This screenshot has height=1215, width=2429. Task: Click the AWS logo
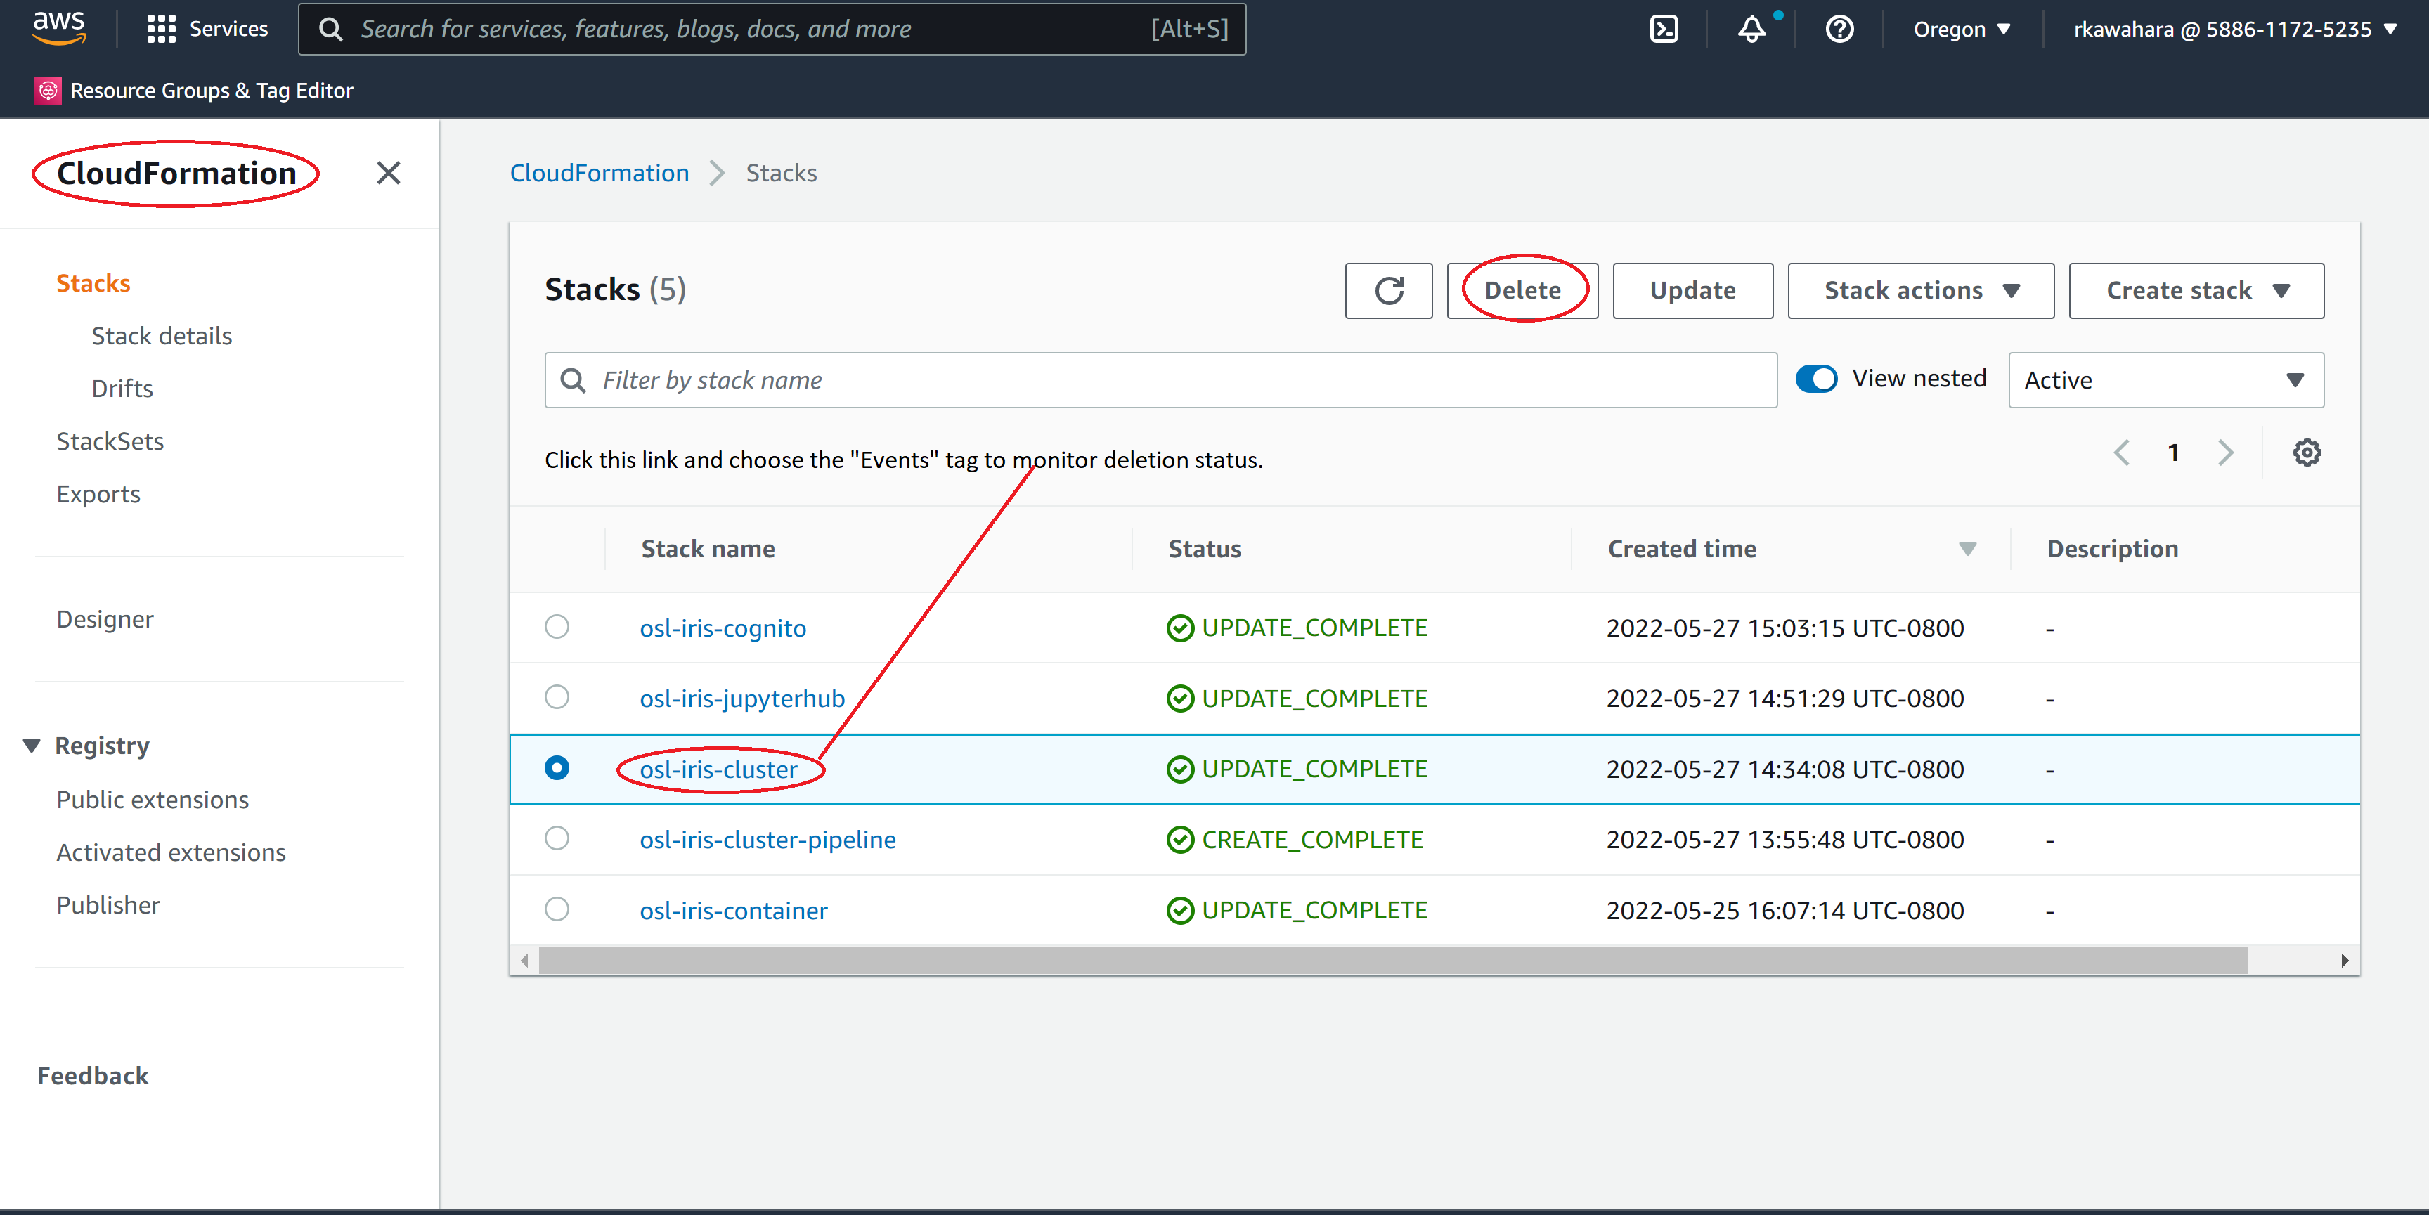[x=58, y=28]
